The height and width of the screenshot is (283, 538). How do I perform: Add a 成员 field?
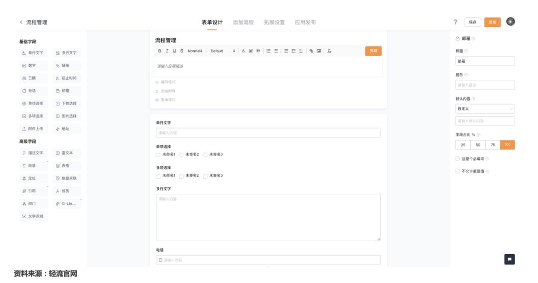67,191
